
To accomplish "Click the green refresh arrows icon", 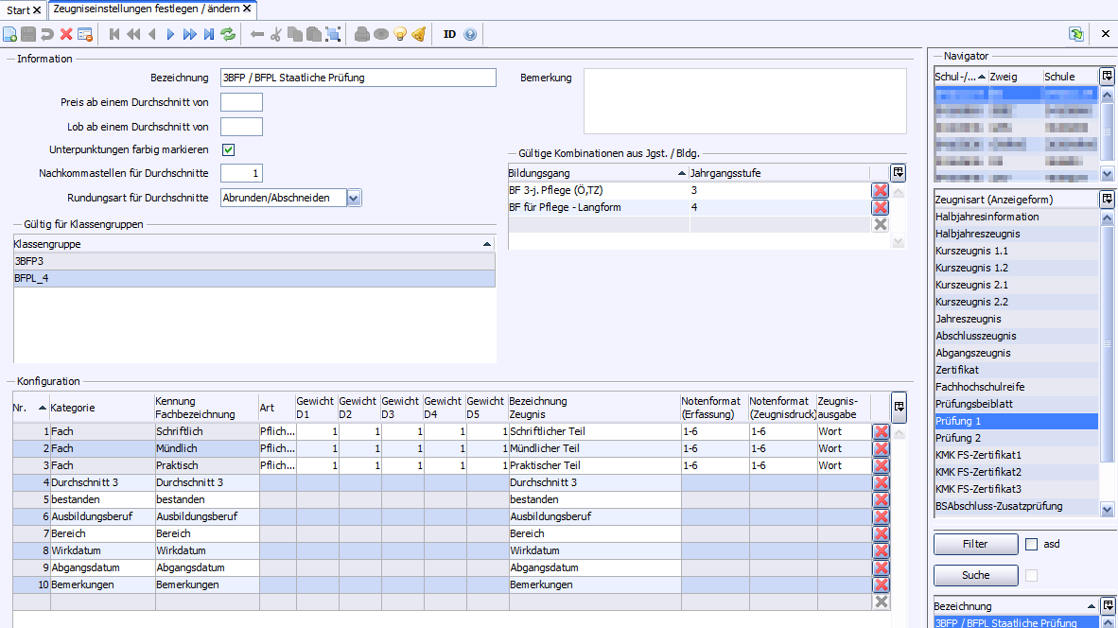I will tap(228, 34).
